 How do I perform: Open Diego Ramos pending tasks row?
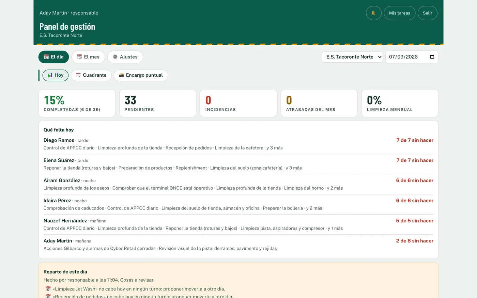(238, 144)
